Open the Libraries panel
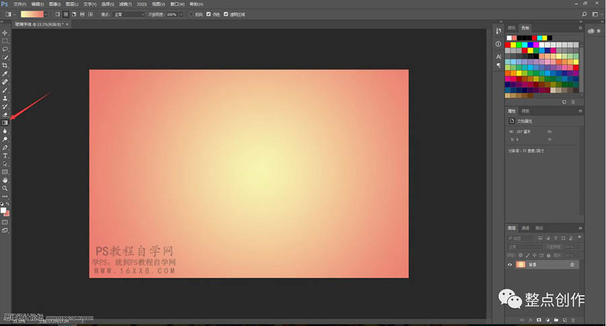The image size is (606, 326). click(595, 31)
